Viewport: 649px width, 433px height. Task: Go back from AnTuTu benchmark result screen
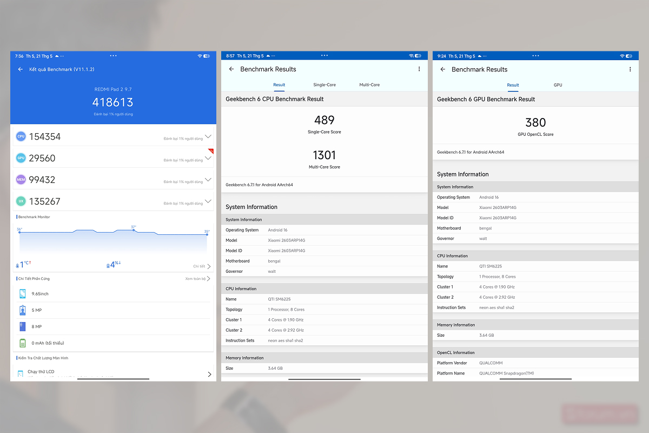[20, 69]
